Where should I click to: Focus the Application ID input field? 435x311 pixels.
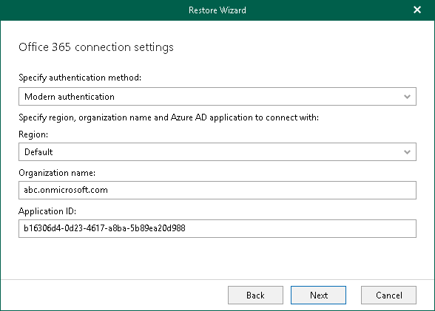click(x=217, y=228)
